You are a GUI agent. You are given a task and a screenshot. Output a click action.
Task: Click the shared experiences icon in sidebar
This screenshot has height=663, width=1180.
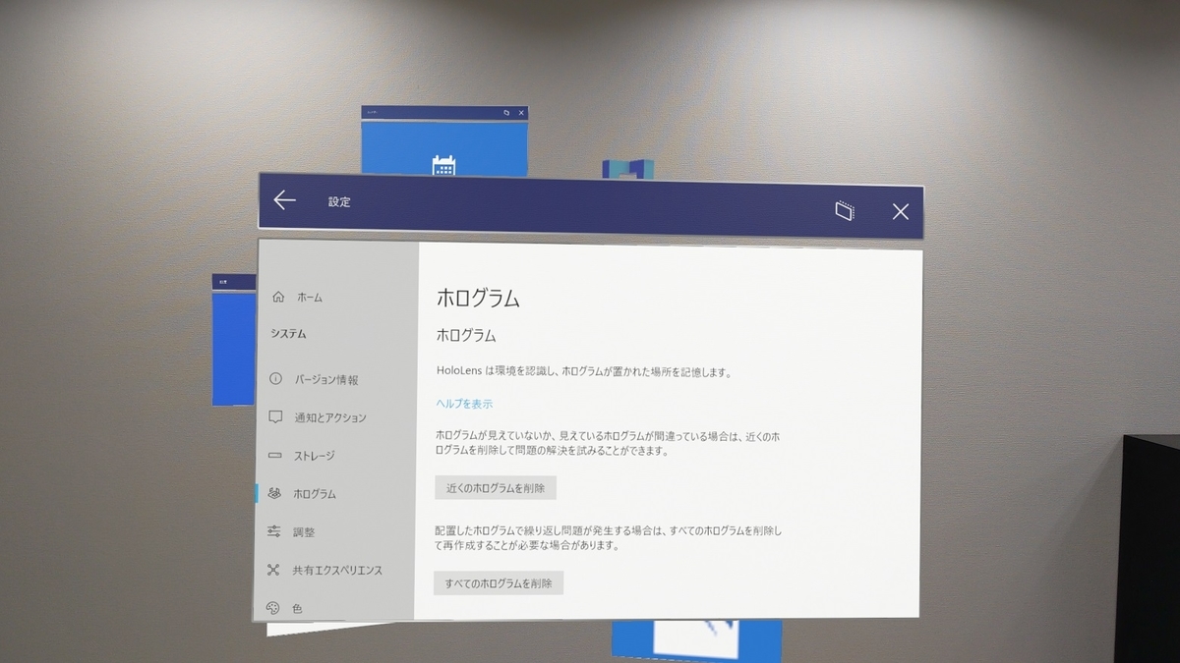(x=273, y=570)
